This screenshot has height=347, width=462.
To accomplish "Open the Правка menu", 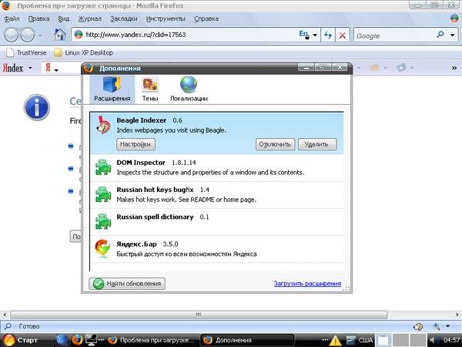I will click(x=38, y=19).
